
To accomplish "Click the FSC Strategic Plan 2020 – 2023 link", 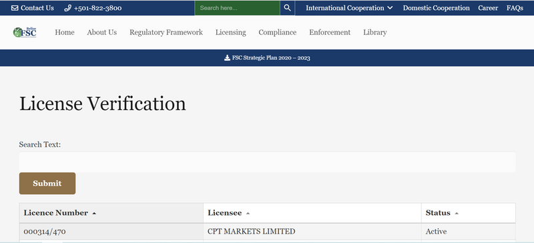I will [x=267, y=58].
